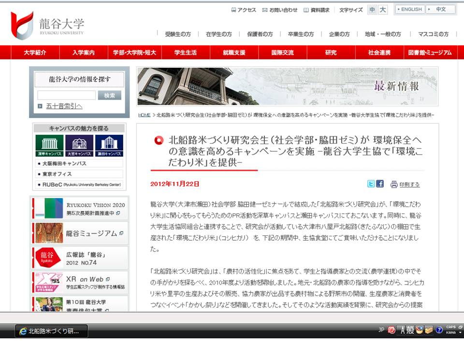The image size is (464, 348).
Task: Open 研究 navigation tab
Action: (331, 52)
